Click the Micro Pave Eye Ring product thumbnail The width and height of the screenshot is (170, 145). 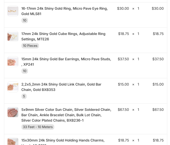13,11
